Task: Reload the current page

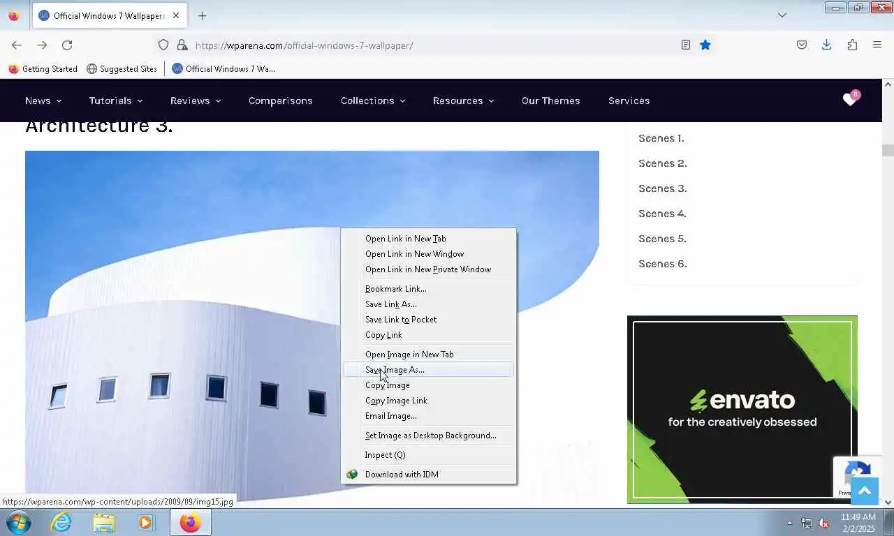Action: pyautogui.click(x=67, y=45)
